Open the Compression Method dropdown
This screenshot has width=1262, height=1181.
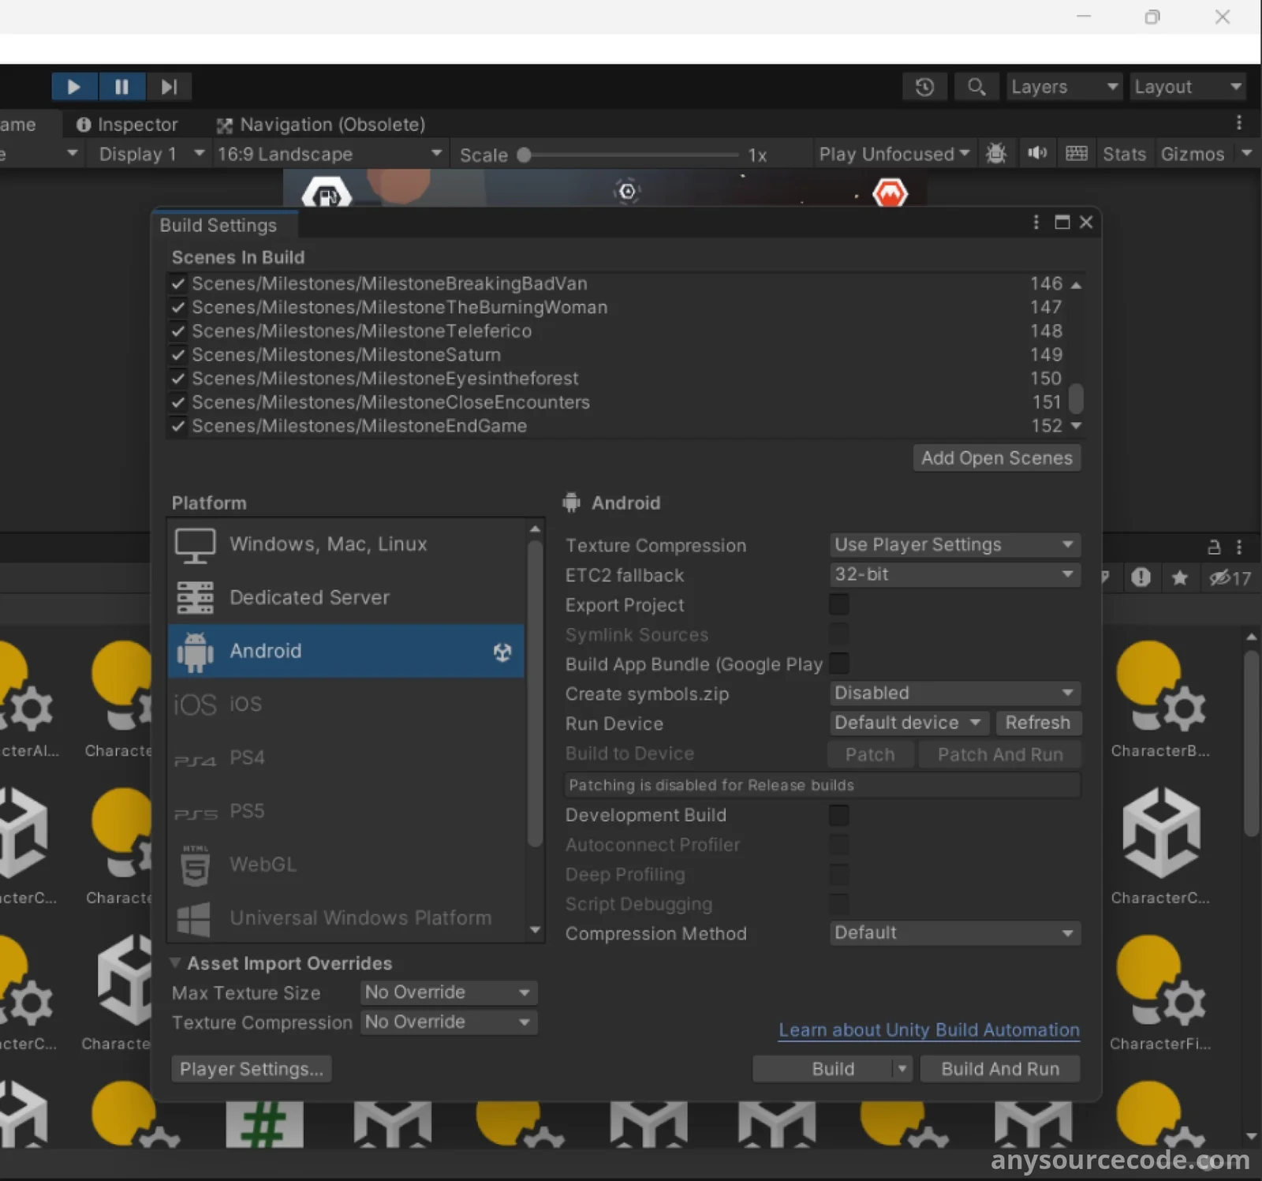pos(954,933)
